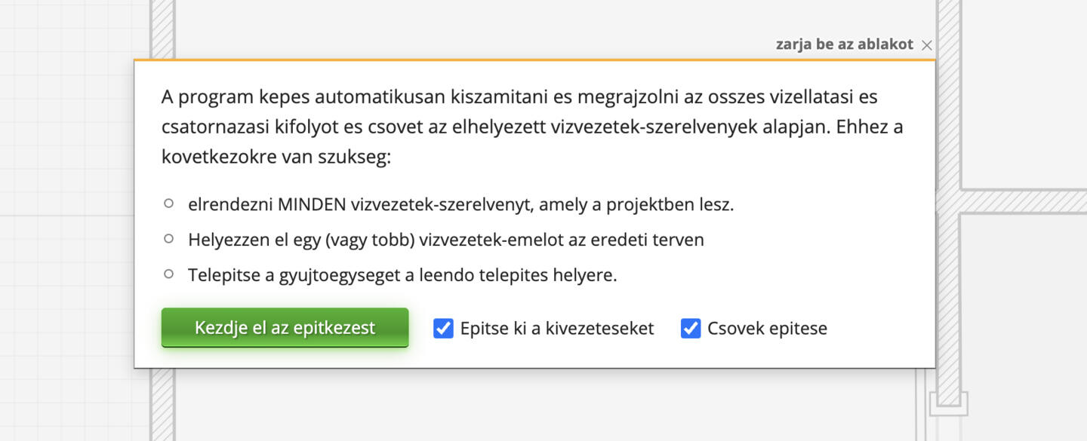Uncheck the 'Csovek epitese' checkbox
The image size is (1087, 441).
(691, 329)
